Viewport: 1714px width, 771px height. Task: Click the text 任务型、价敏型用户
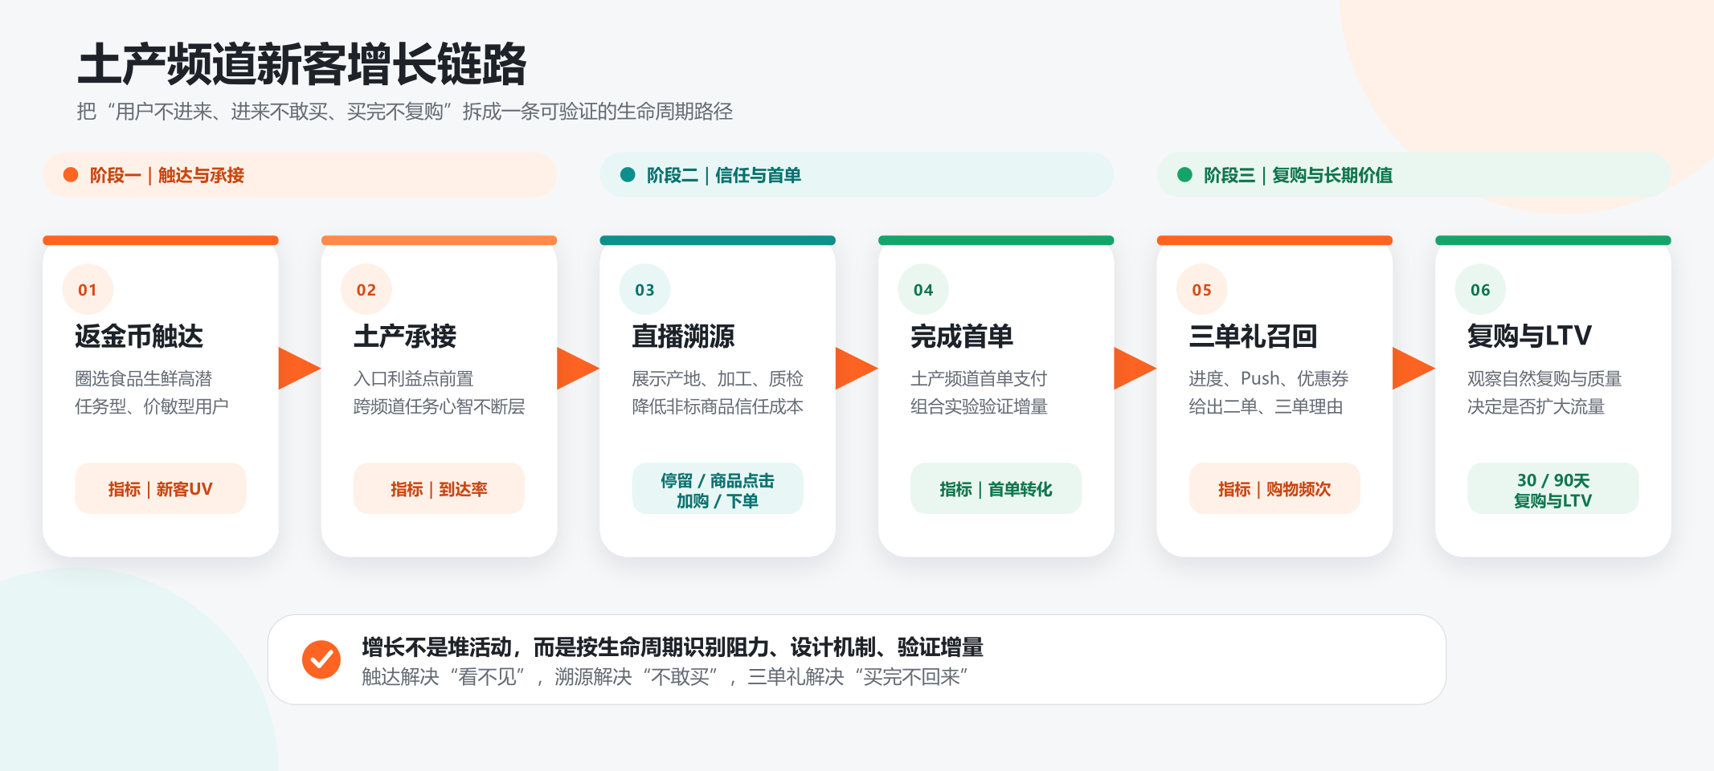click(x=152, y=406)
